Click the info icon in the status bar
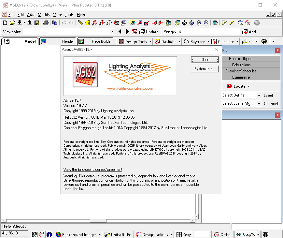 coord(49,234)
